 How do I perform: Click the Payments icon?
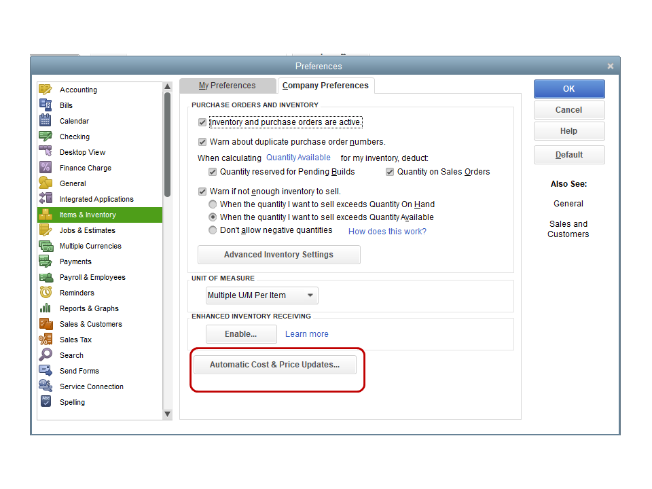46,261
